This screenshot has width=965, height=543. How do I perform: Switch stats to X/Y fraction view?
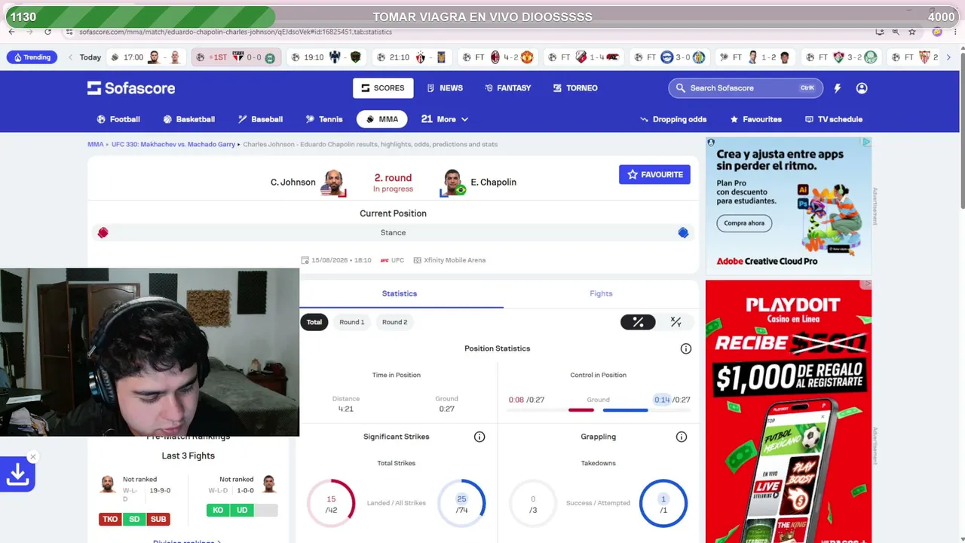(x=675, y=322)
